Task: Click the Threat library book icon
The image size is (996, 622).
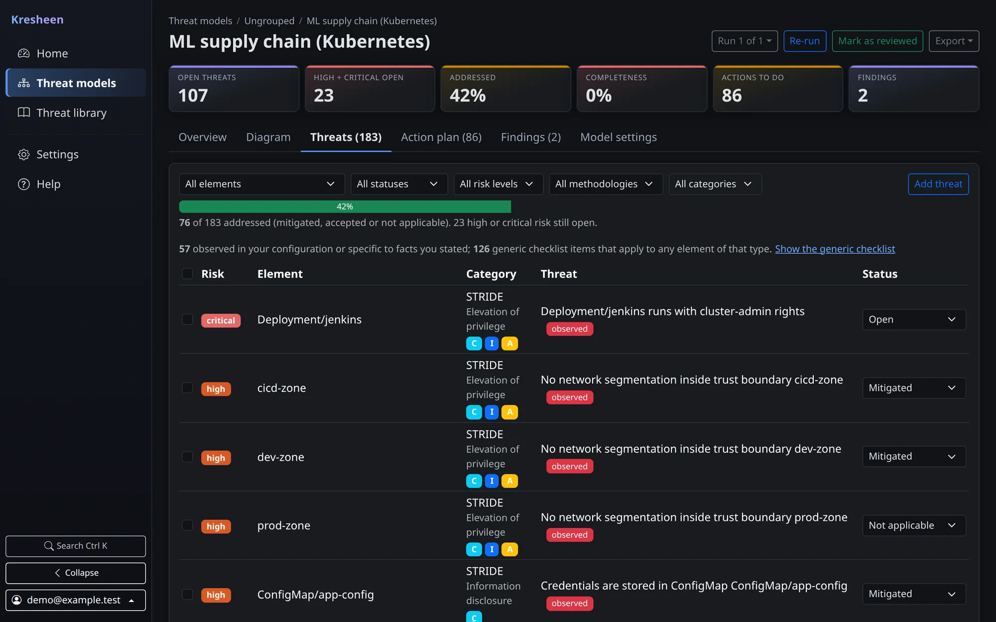Action: (x=23, y=112)
